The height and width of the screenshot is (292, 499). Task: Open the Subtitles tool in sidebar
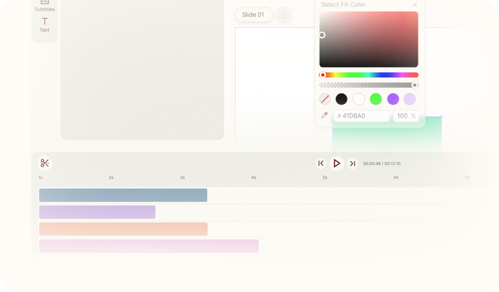(x=45, y=6)
